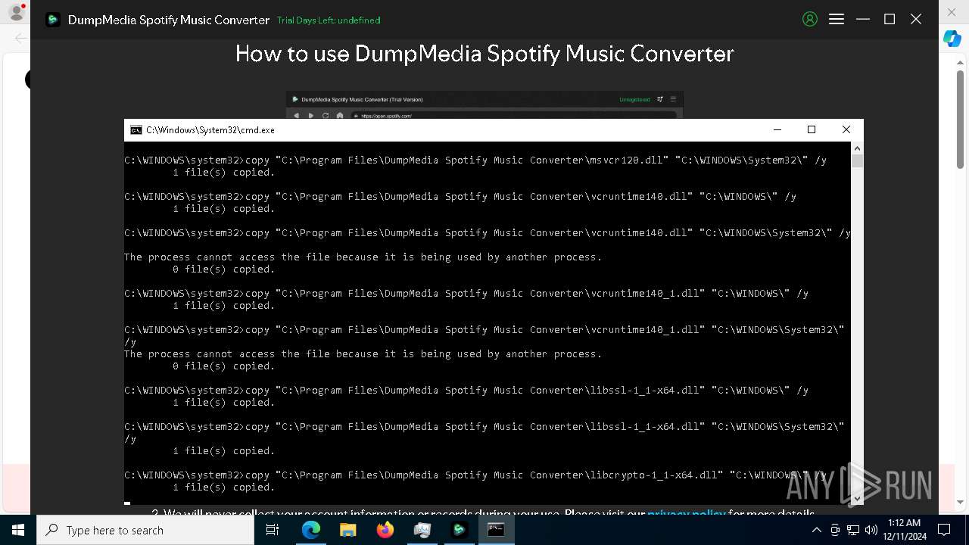Viewport: 969px width, 545px height.
Task: Click the libcrypto-1_1-x64.dll copy command line
Action: pyautogui.click(x=475, y=475)
